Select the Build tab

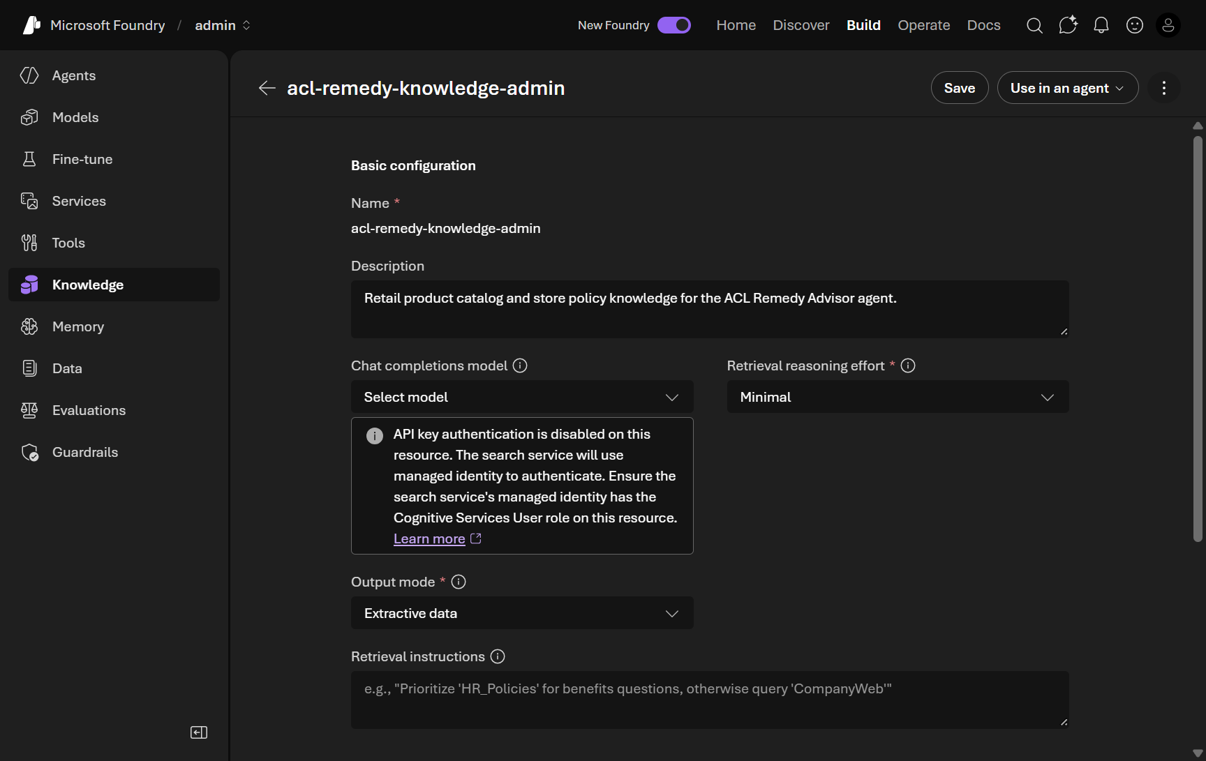coord(863,26)
